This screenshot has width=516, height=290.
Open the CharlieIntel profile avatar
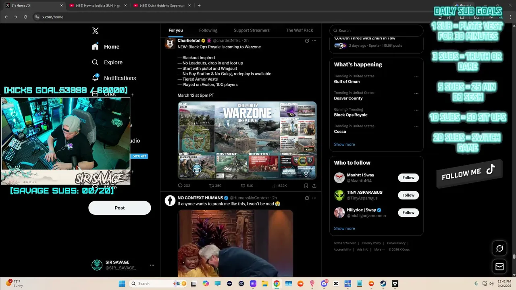click(170, 43)
